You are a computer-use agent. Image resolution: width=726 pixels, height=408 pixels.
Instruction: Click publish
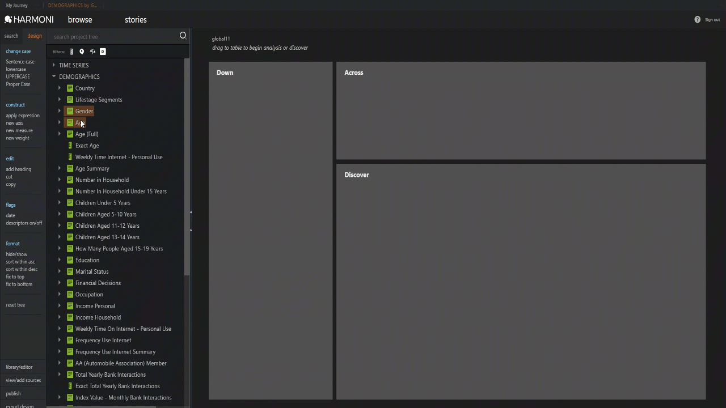(x=13, y=393)
